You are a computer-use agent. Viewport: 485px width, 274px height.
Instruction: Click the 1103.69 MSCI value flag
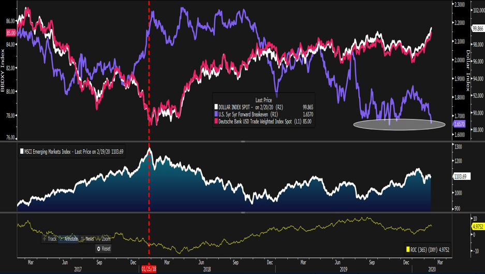pyautogui.click(x=462, y=177)
